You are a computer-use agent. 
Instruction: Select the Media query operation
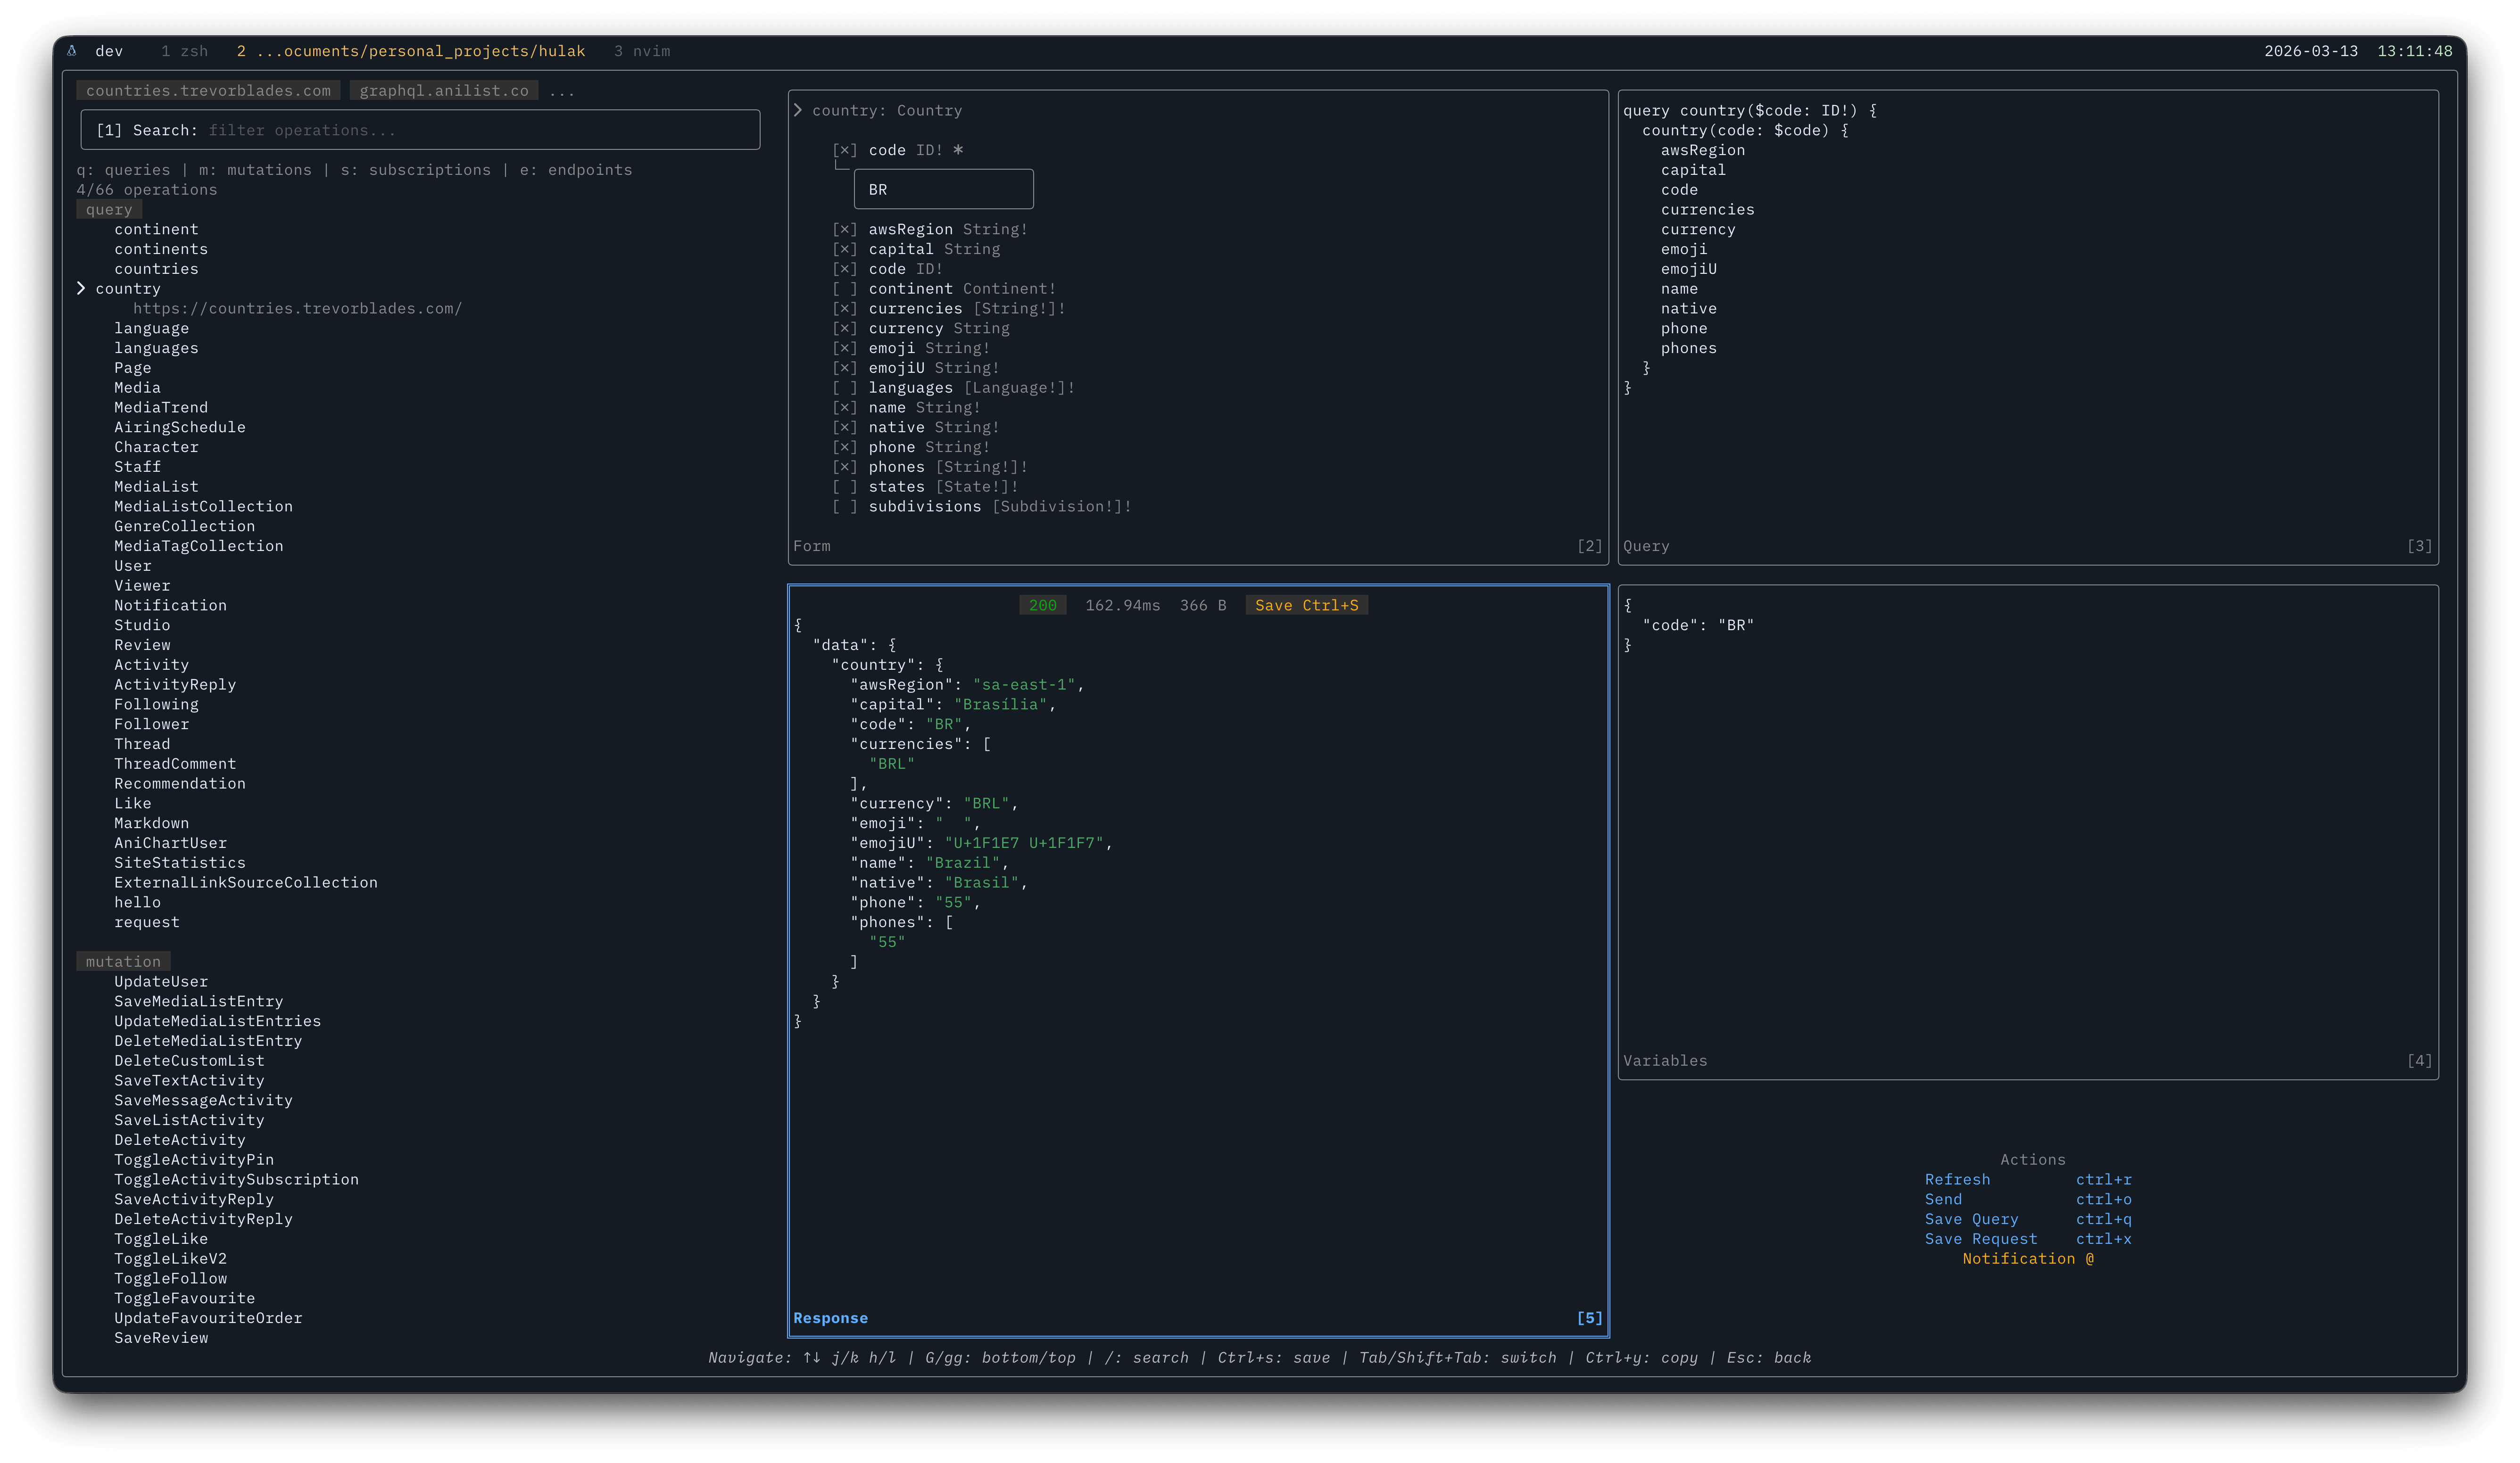click(x=137, y=388)
